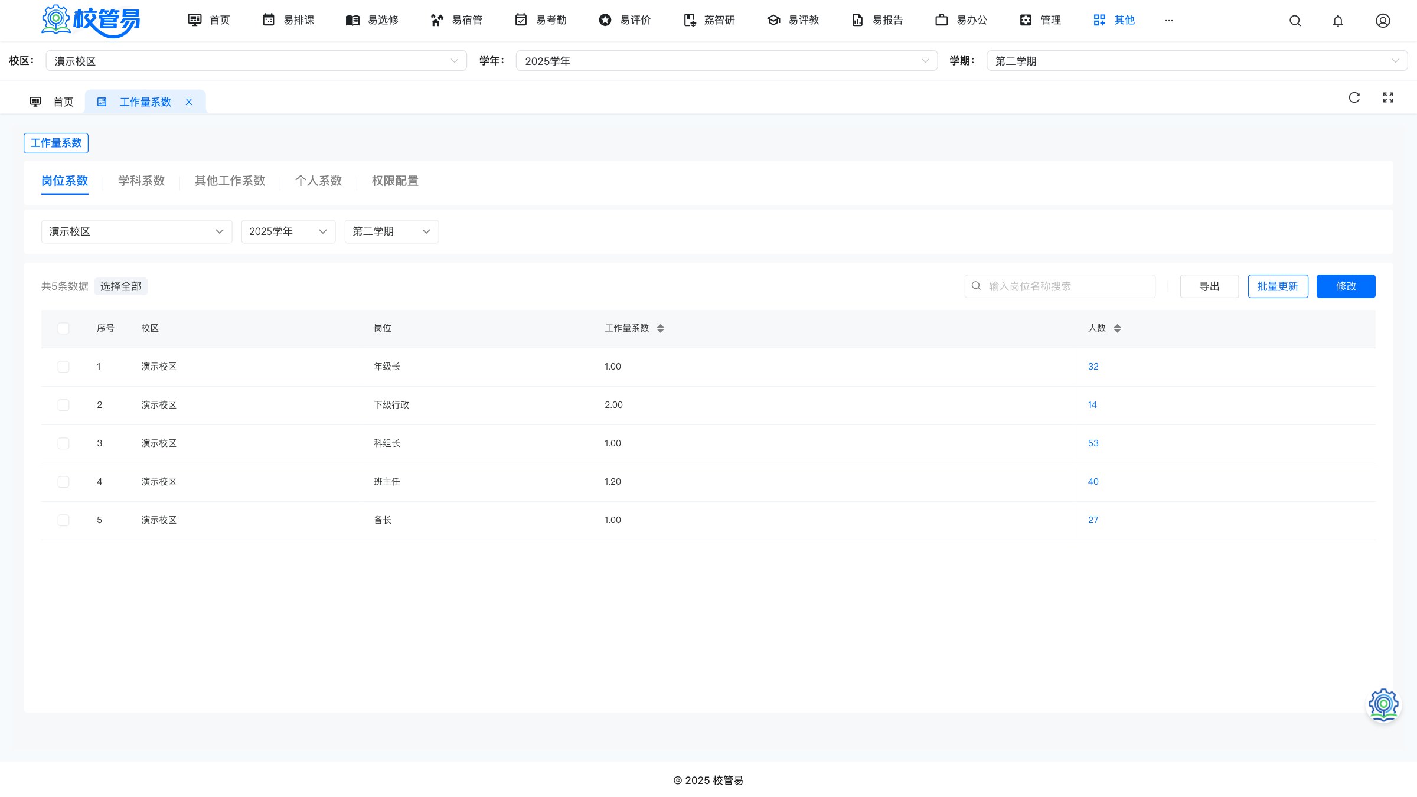Click the 班主任 岗位 cell
This screenshot has width=1417, height=797.
[387, 482]
